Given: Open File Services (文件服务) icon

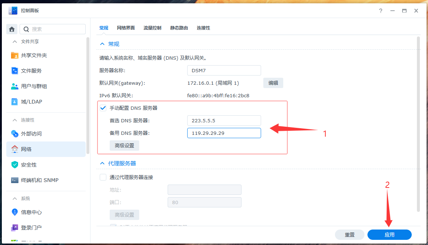Looking at the screenshot, I should [15, 71].
